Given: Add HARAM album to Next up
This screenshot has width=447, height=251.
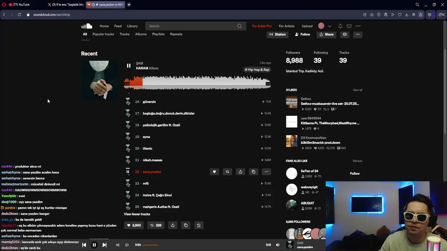Looking at the screenshot, I should tap(199, 225).
